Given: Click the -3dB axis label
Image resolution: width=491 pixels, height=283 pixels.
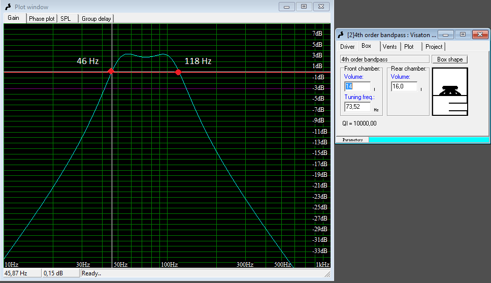Looking at the screenshot, I should pyautogui.click(x=318, y=88).
